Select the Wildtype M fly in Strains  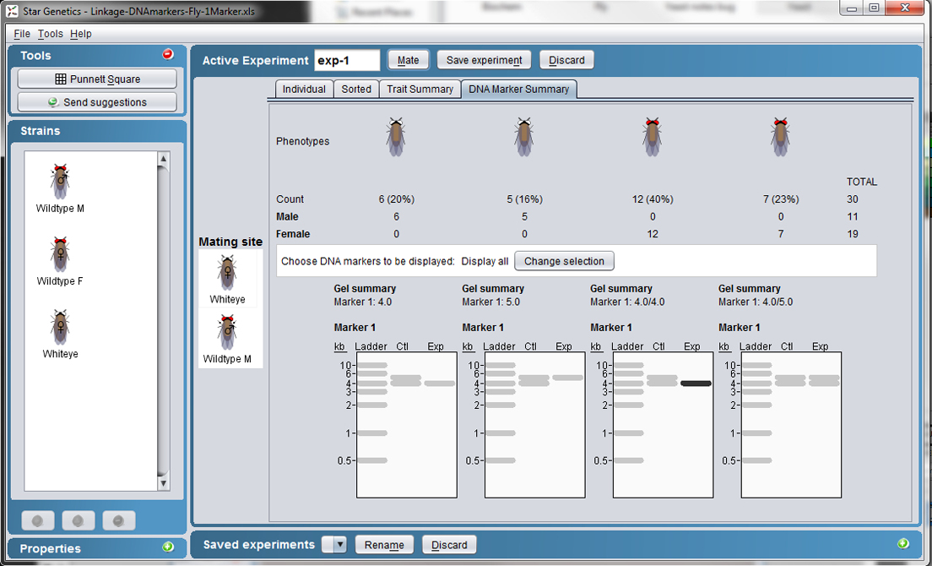point(60,182)
